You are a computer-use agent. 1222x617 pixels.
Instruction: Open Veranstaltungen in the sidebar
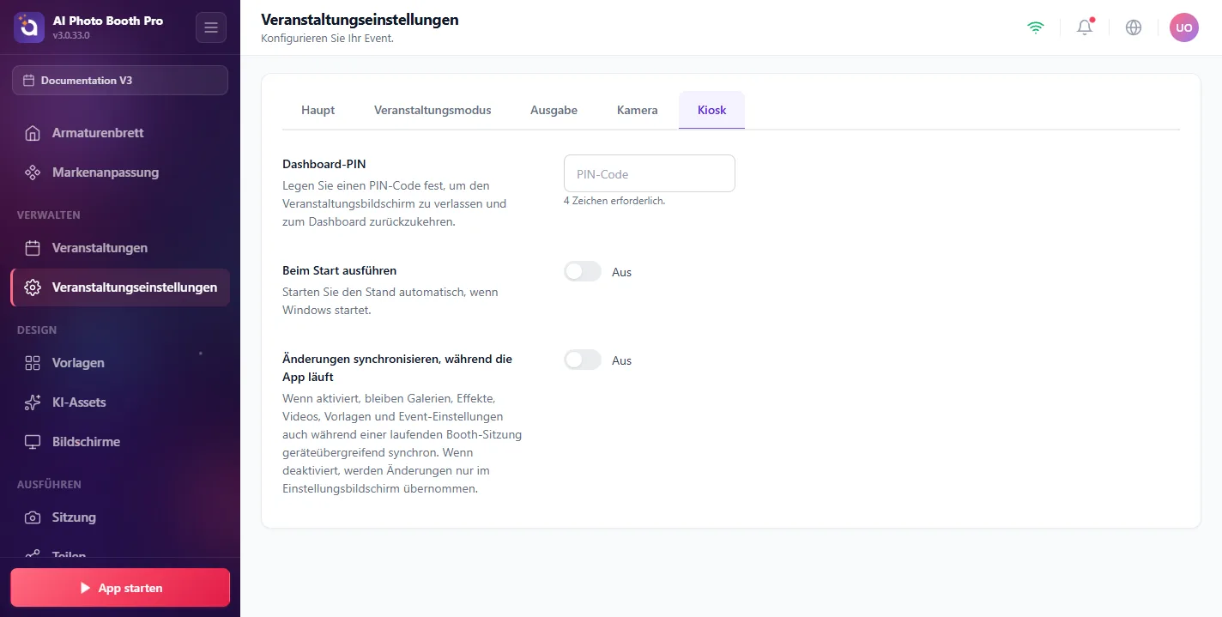(x=120, y=248)
